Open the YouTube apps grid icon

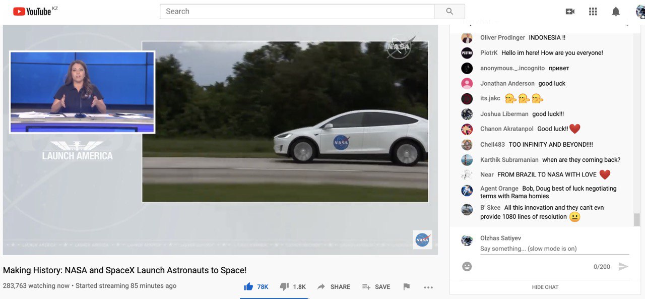pyautogui.click(x=593, y=11)
